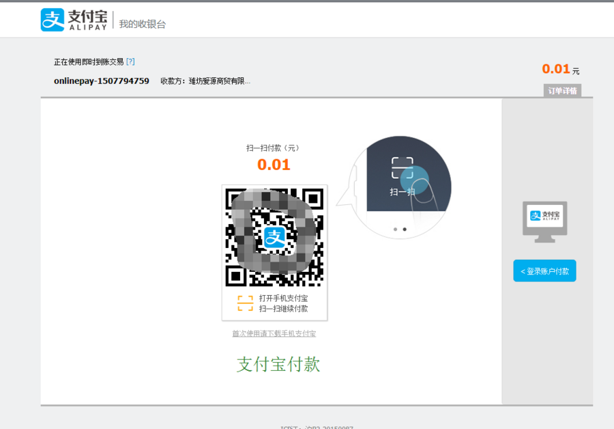
Task: Click the scan-frame icon inside the phone illustration
Action: click(403, 168)
